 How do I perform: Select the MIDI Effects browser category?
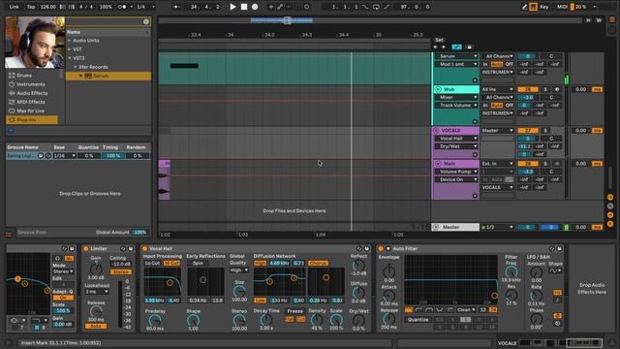(31, 102)
